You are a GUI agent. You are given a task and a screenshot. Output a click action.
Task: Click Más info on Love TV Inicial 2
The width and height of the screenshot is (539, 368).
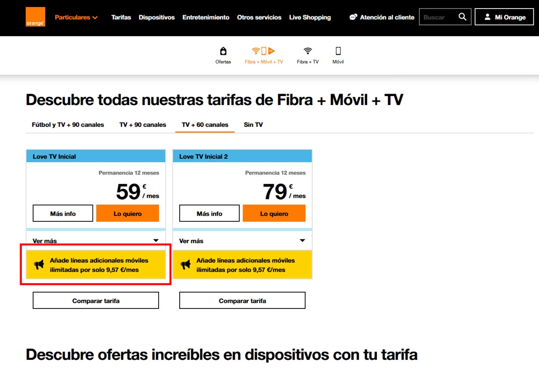point(209,213)
